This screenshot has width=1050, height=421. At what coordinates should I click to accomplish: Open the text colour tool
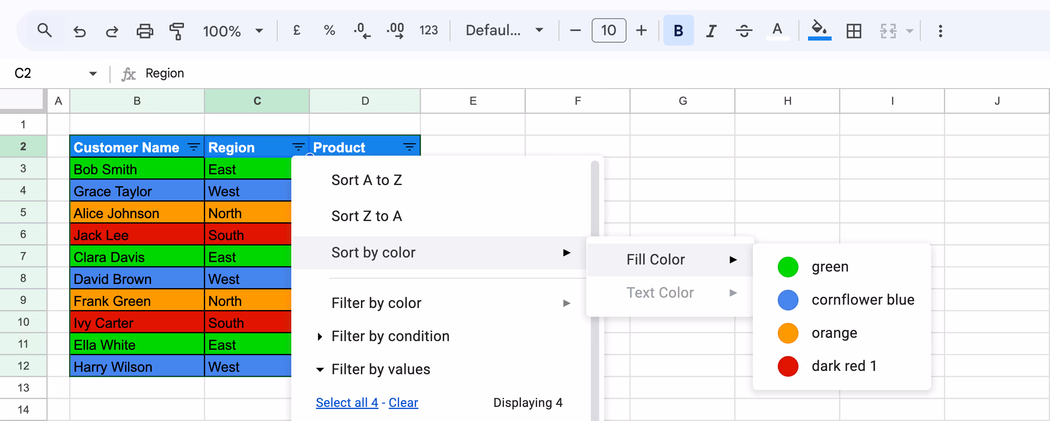click(x=777, y=30)
